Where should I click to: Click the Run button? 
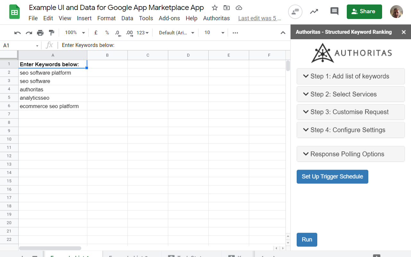pos(307,240)
